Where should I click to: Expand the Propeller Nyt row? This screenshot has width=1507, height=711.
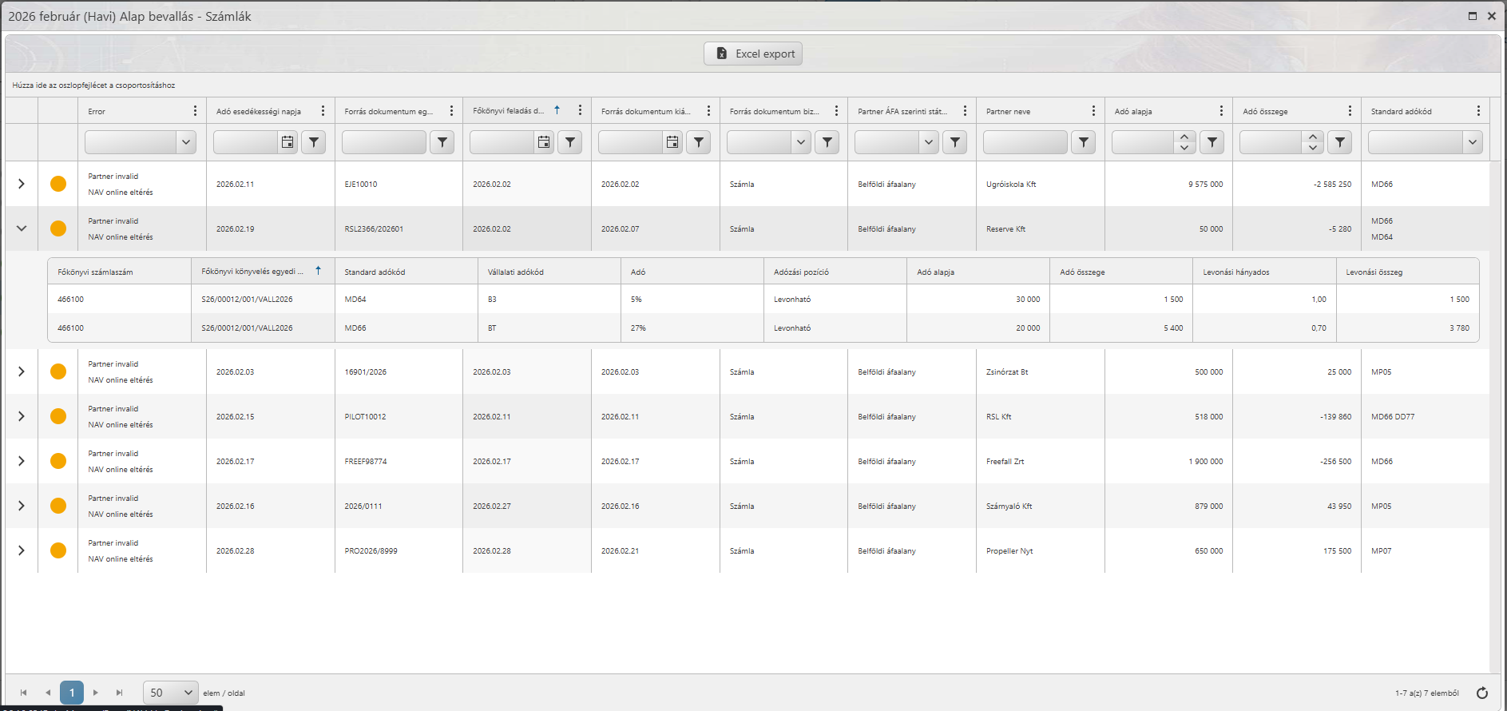point(22,550)
